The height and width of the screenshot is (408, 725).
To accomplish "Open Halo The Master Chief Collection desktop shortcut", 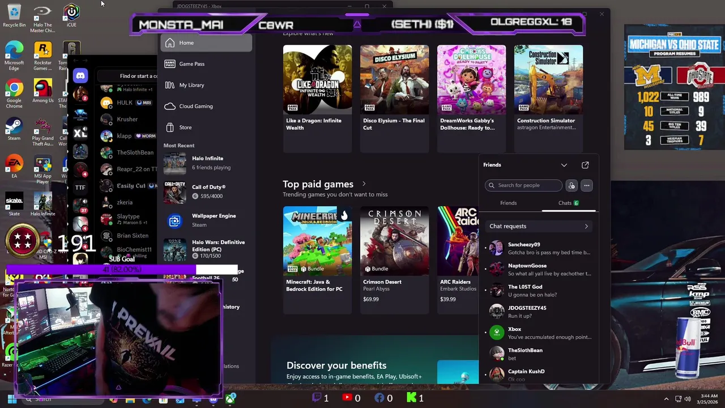I will coord(42,19).
